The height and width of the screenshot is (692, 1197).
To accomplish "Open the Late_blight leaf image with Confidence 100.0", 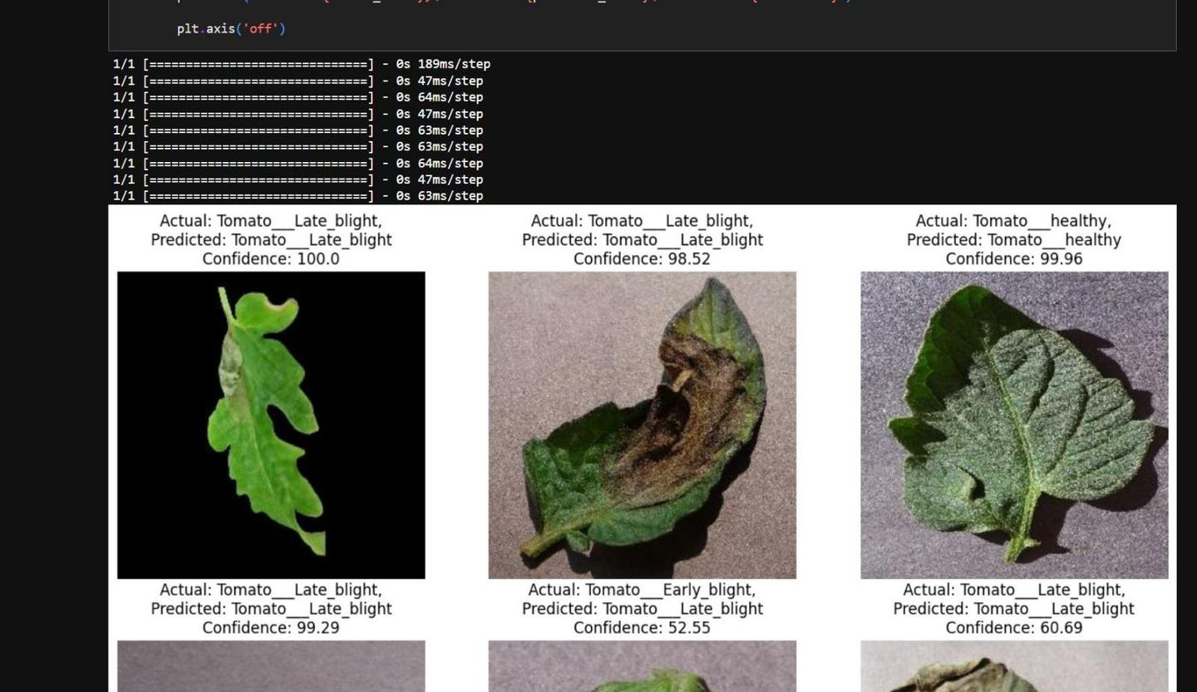I will pos(271,425).
